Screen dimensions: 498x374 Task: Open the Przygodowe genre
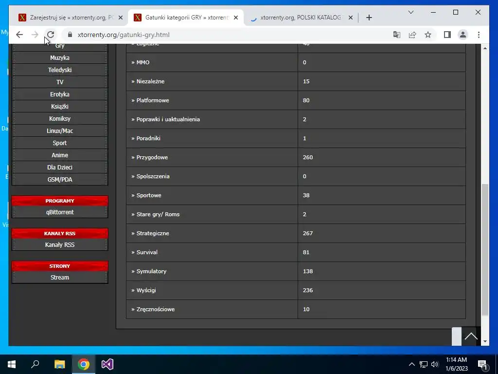coord(152,157)
